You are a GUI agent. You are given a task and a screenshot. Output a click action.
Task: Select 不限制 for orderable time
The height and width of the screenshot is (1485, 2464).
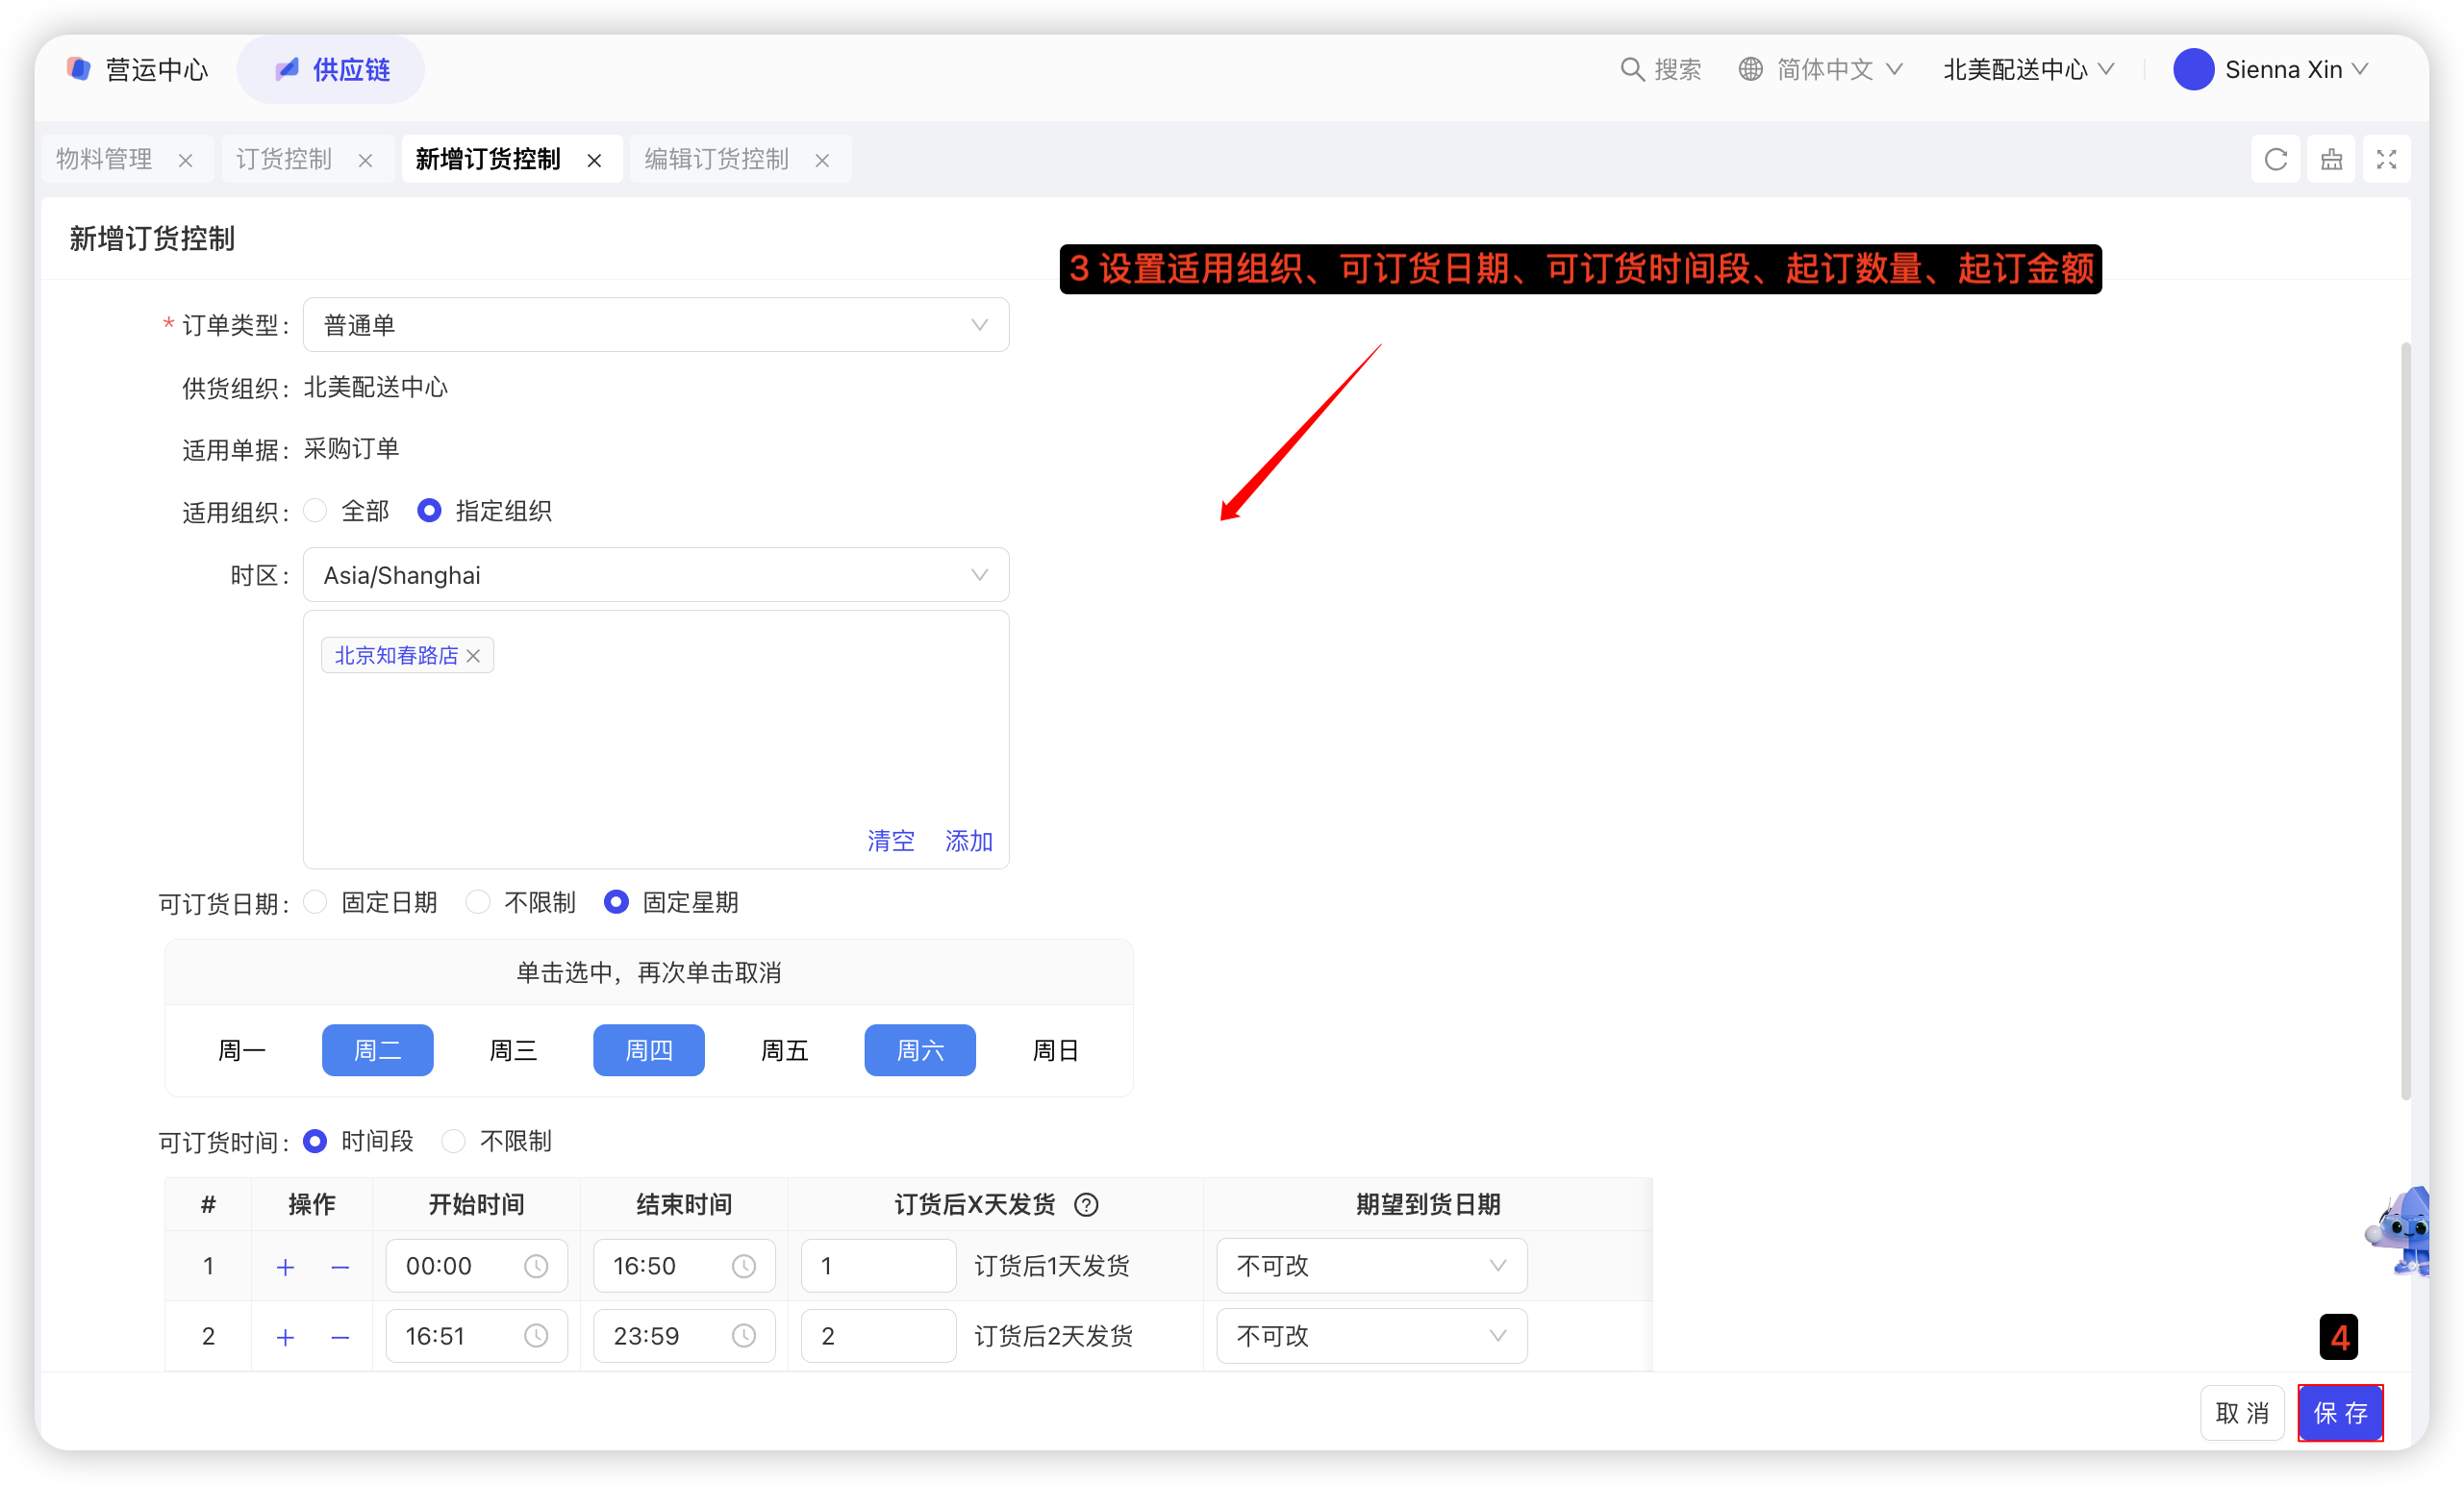pos(454,1141)
